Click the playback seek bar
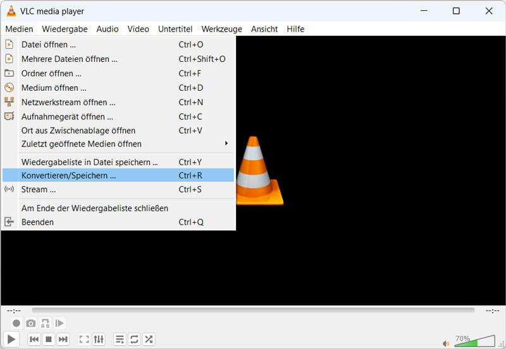Image resolution: width=506 pixels, height=349 pixels. tap(253, 311)
